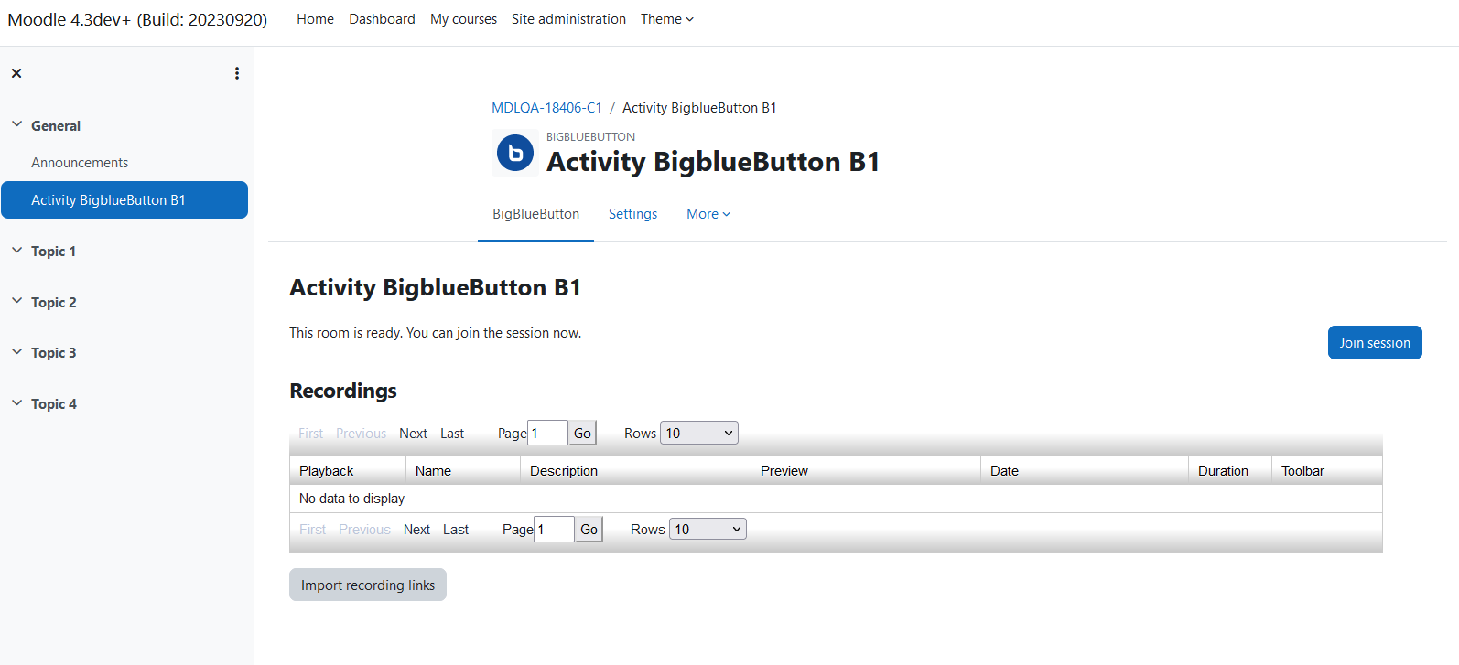Open Topic 3 in the course index
This screenshot has height=665, width=1459.
pyautogui.click(x=53, y=353)
